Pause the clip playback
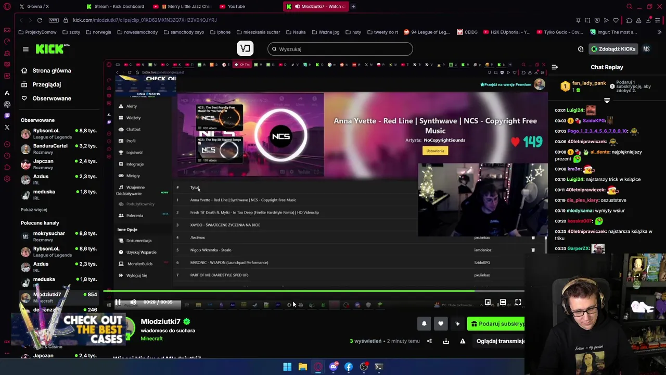The width and height of the screenshot is (666, 375). (118, 302)
